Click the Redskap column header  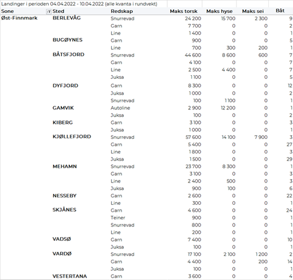point(119,11)
